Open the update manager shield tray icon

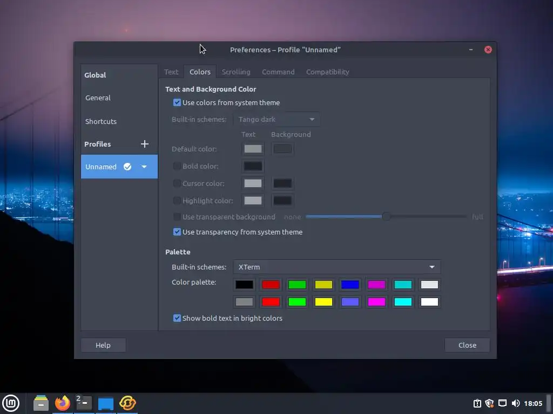click(489, 403)
